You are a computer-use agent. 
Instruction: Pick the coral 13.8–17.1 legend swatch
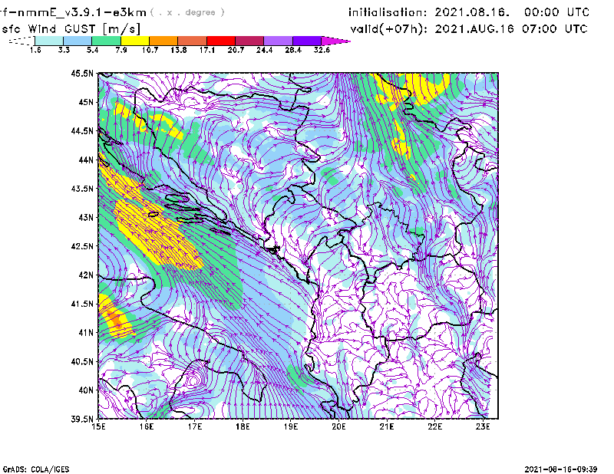[x=193, y=41]
